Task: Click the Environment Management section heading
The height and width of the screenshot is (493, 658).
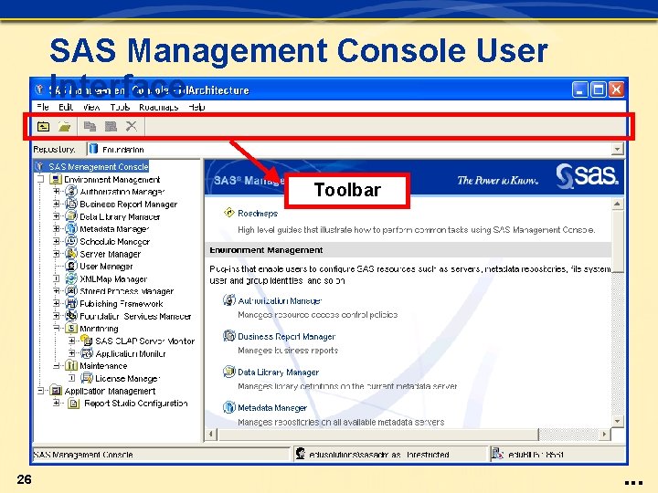Action: point(266,250)
